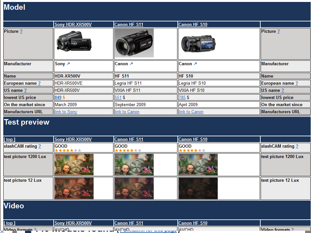
Task: Open the 785 $ lowest price link
Action: [182, 97]
